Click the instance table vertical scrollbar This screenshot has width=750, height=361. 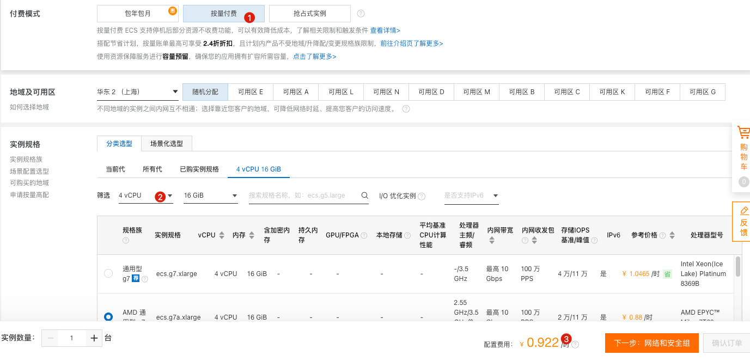click(738, 266)
